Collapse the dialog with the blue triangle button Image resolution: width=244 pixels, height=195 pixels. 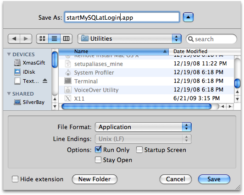[x=188, y=17]
